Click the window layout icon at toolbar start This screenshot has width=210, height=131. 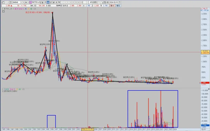pos(3,2)
